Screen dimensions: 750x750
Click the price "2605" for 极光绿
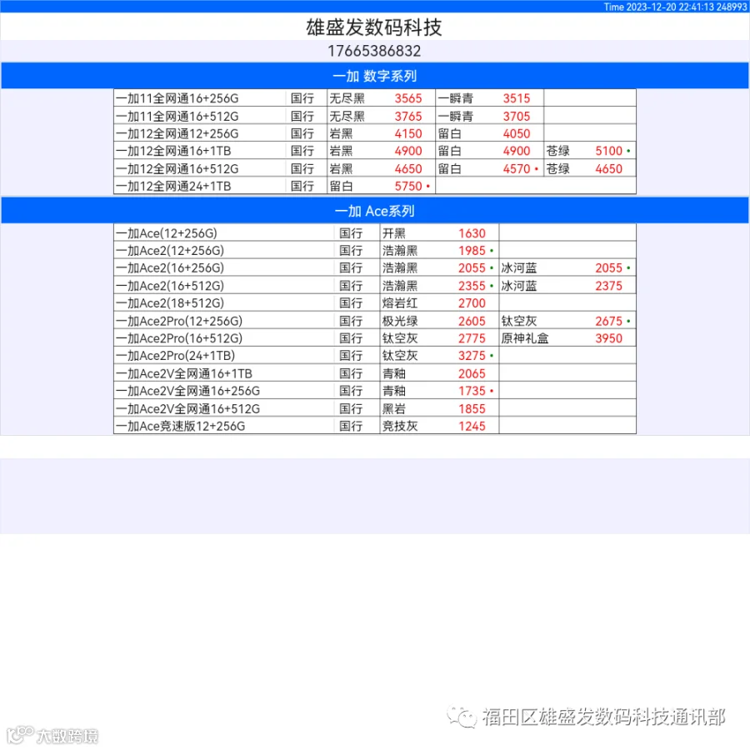click(x=472, y=321)
